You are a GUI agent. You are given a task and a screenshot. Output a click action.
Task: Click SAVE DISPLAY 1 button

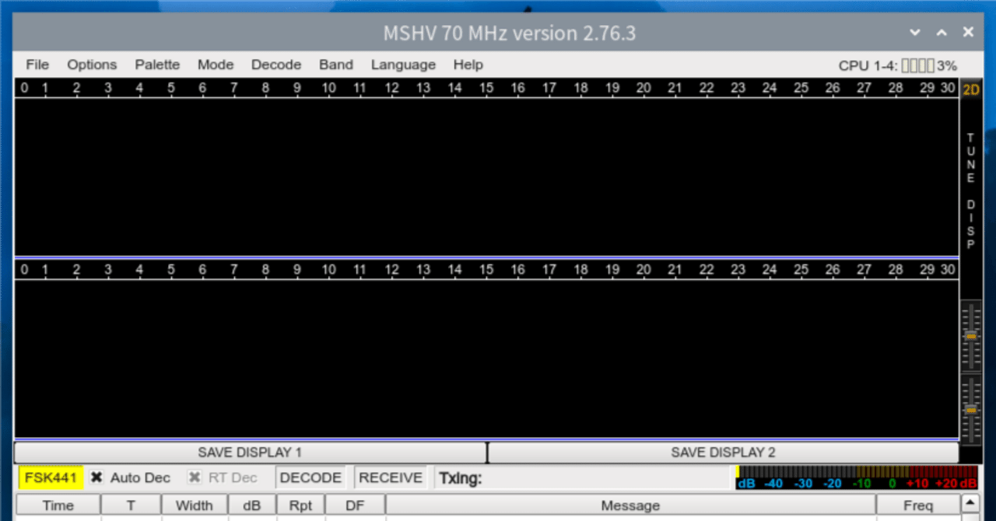point(250,453)
